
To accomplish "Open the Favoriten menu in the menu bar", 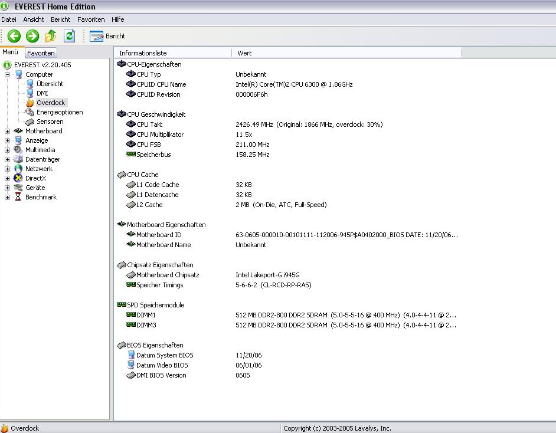I will 91,19.
